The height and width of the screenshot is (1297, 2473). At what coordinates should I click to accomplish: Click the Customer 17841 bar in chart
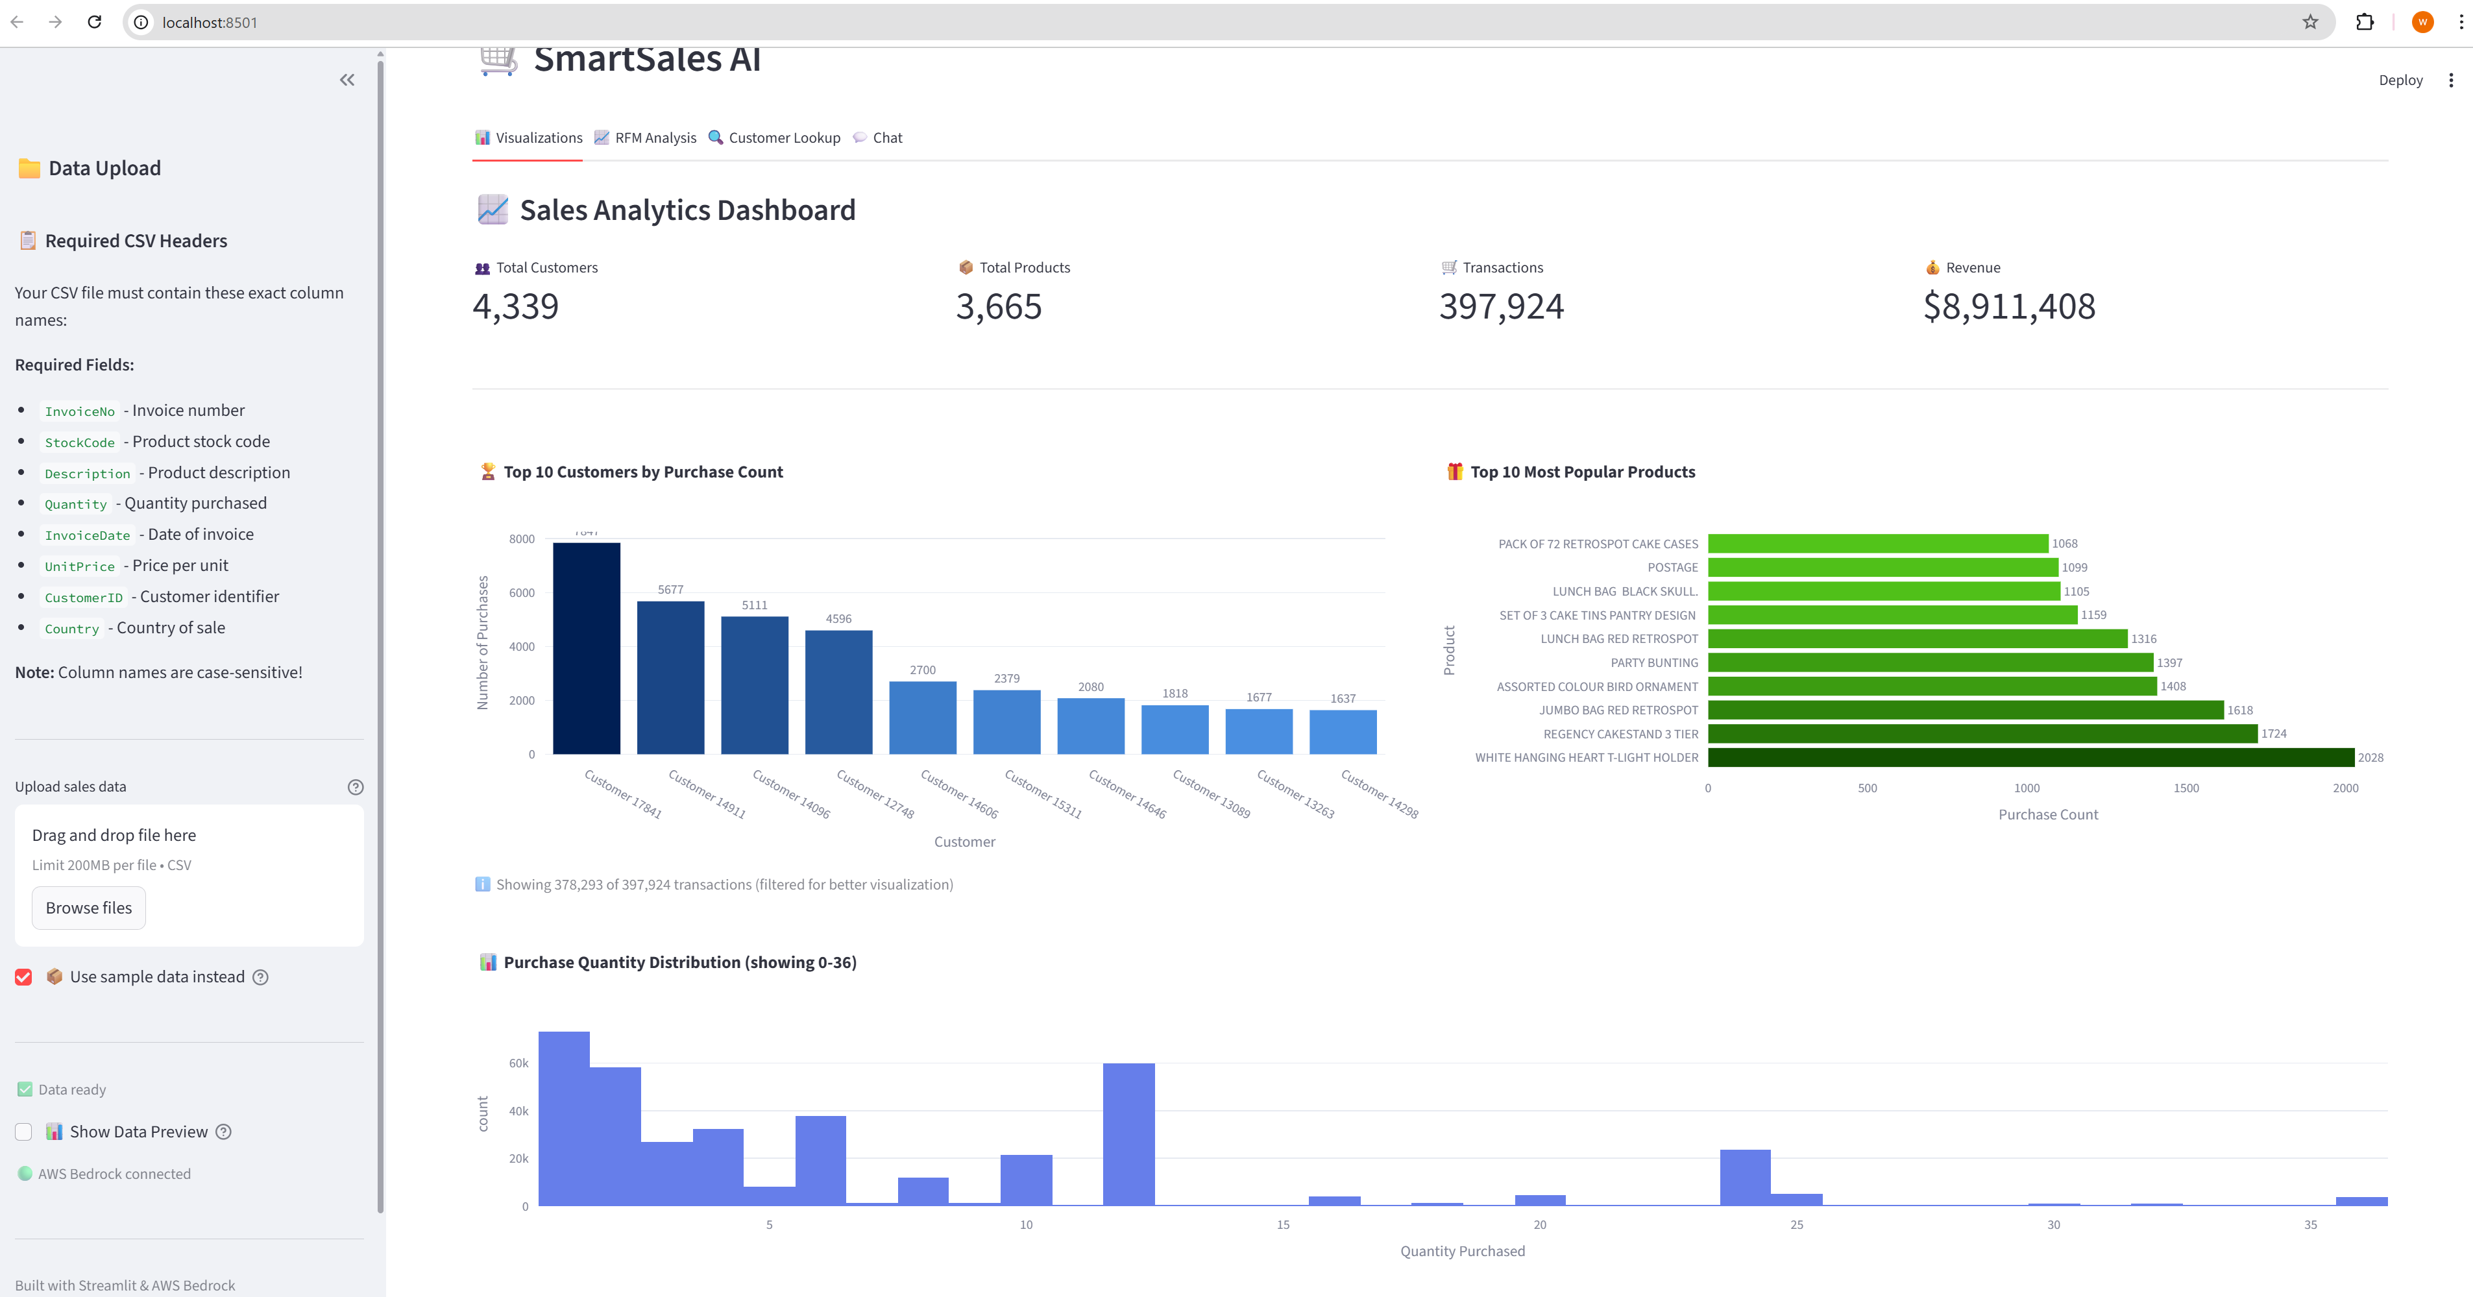[585, 648]
